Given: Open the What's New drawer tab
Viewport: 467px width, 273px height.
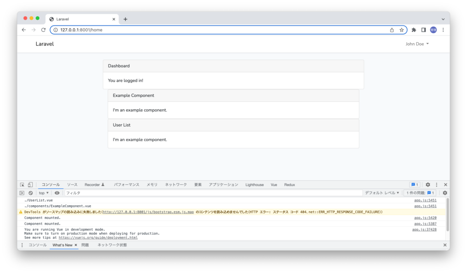Looking at the screenshot, I should click(63, 245).
